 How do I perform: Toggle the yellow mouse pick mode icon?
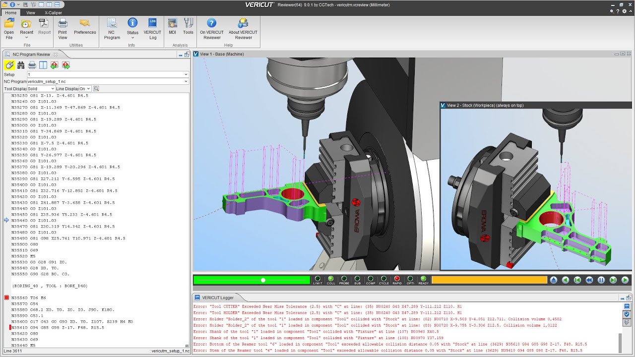pos(9,65)
